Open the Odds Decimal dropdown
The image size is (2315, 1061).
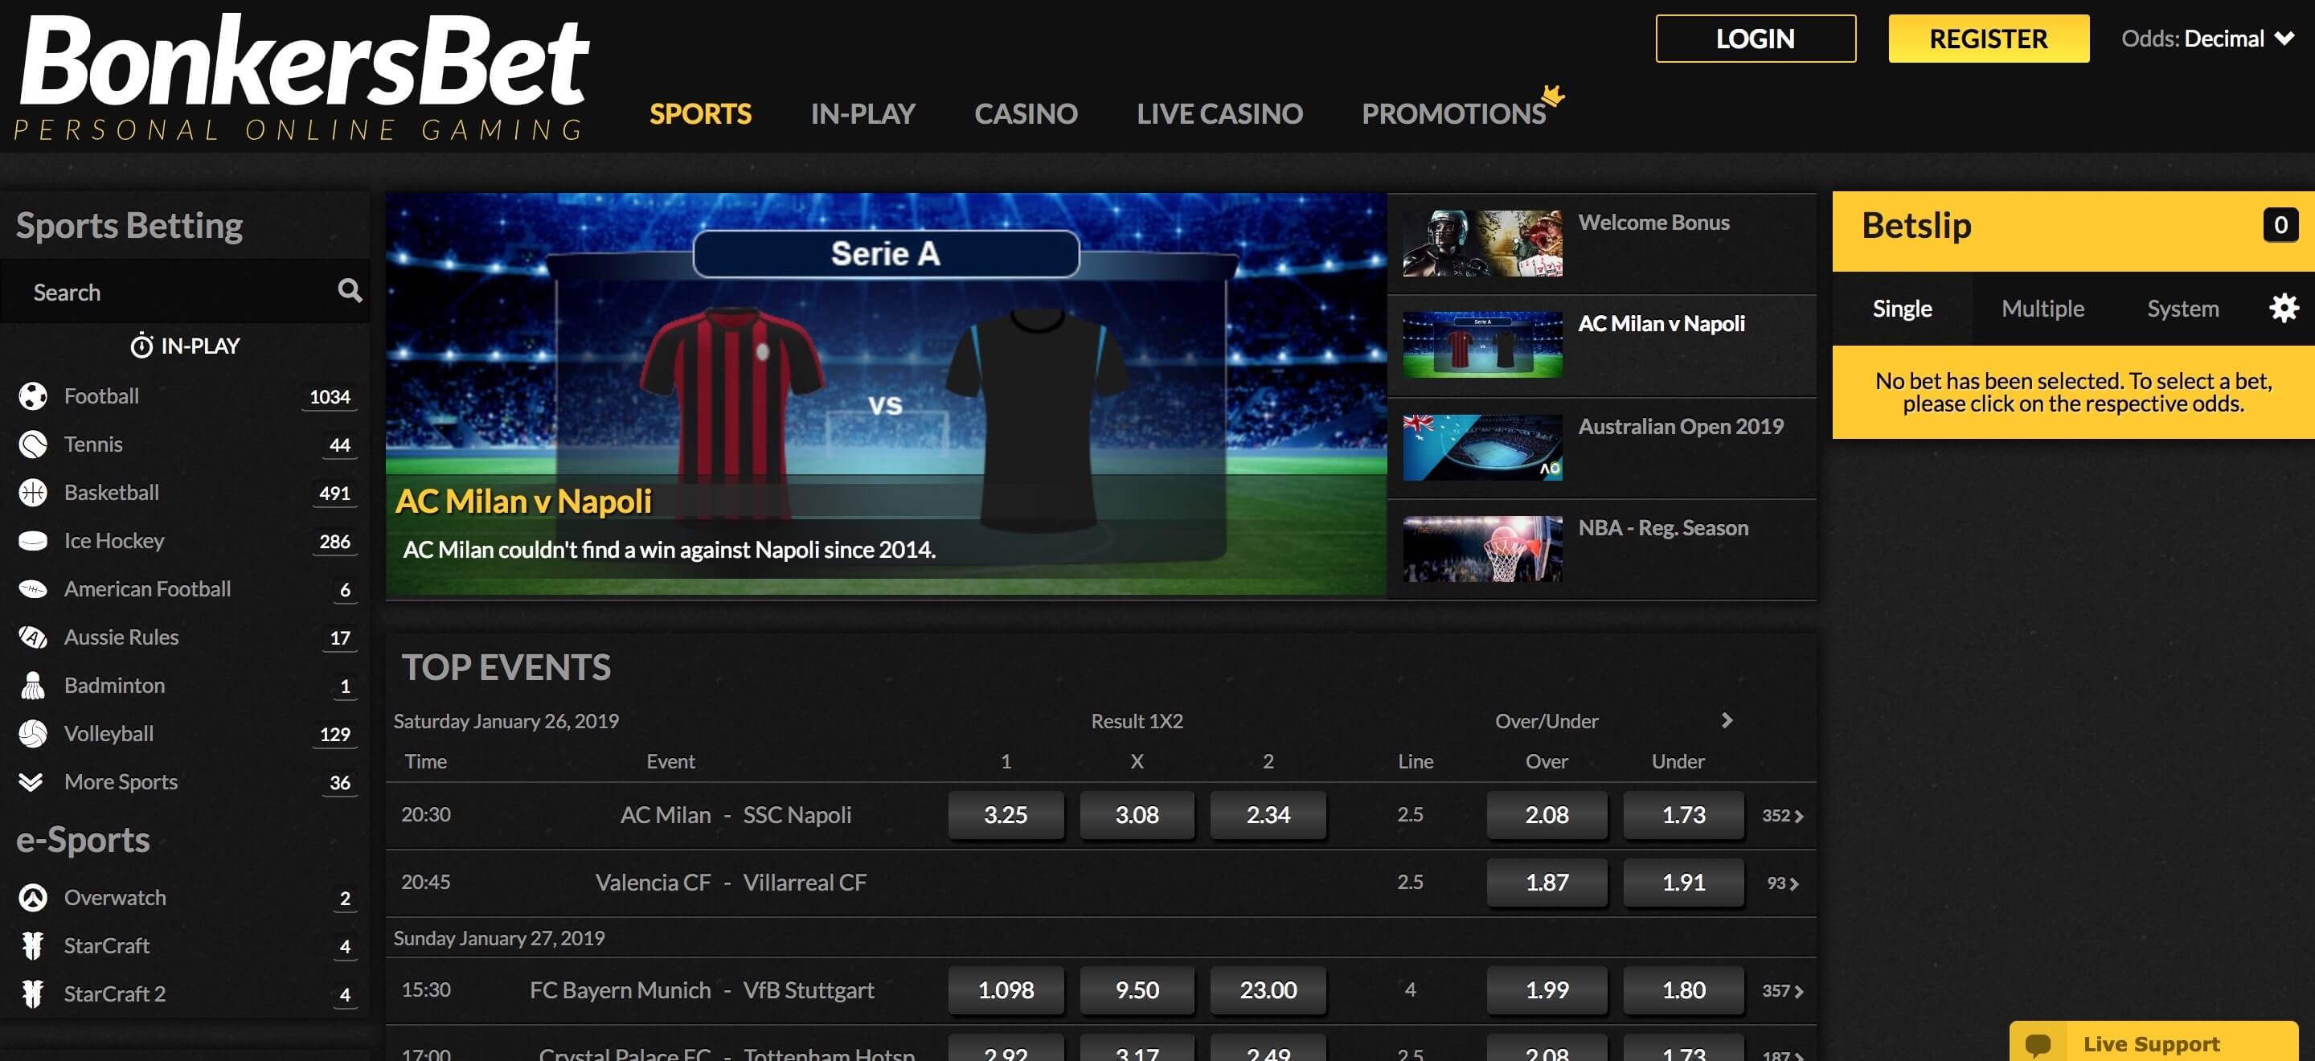(2207, 39)
